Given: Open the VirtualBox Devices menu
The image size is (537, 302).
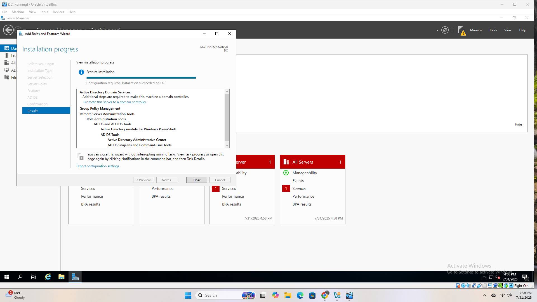Looking at the screenshot, I should (x=58, y=12).
